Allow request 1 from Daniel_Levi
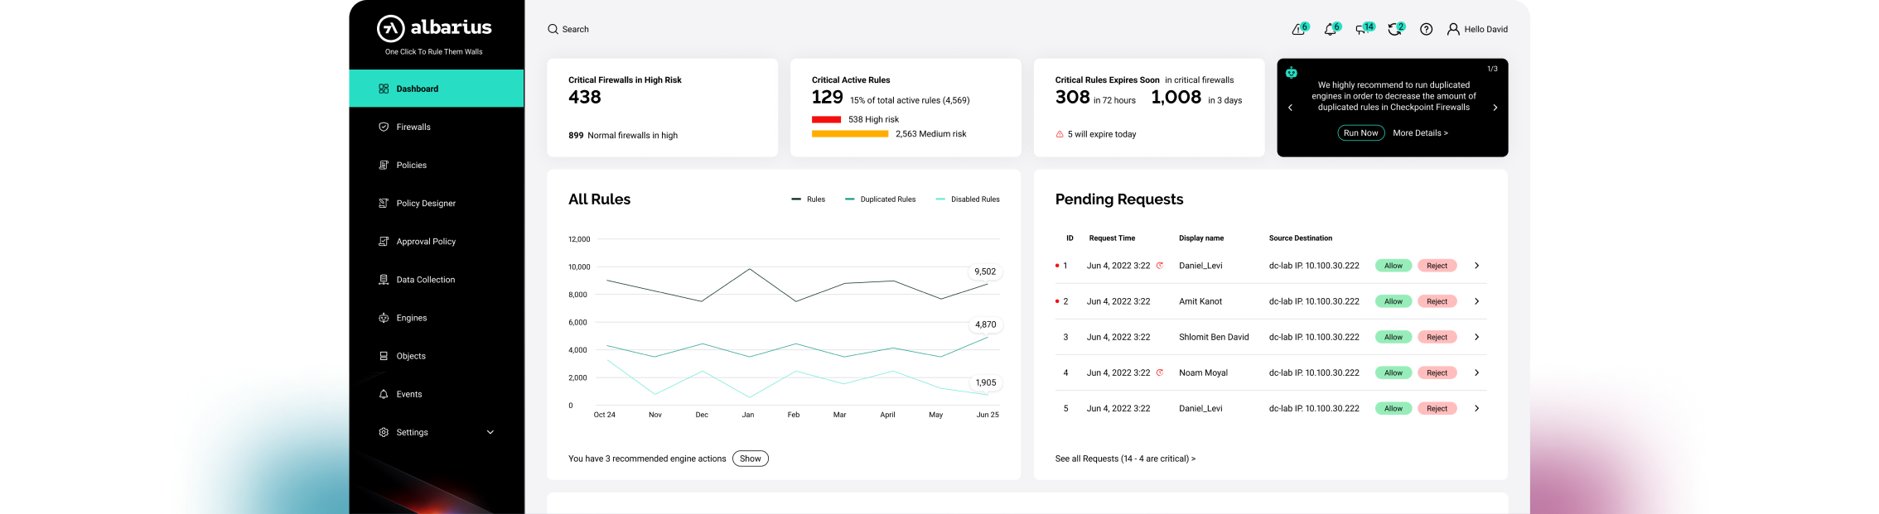 (1394, 266)
